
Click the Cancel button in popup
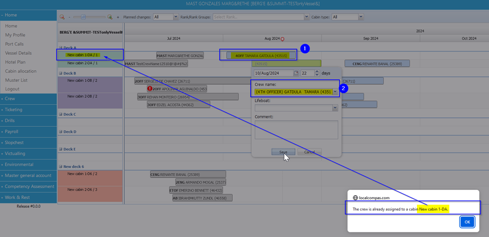pos(309,152)
